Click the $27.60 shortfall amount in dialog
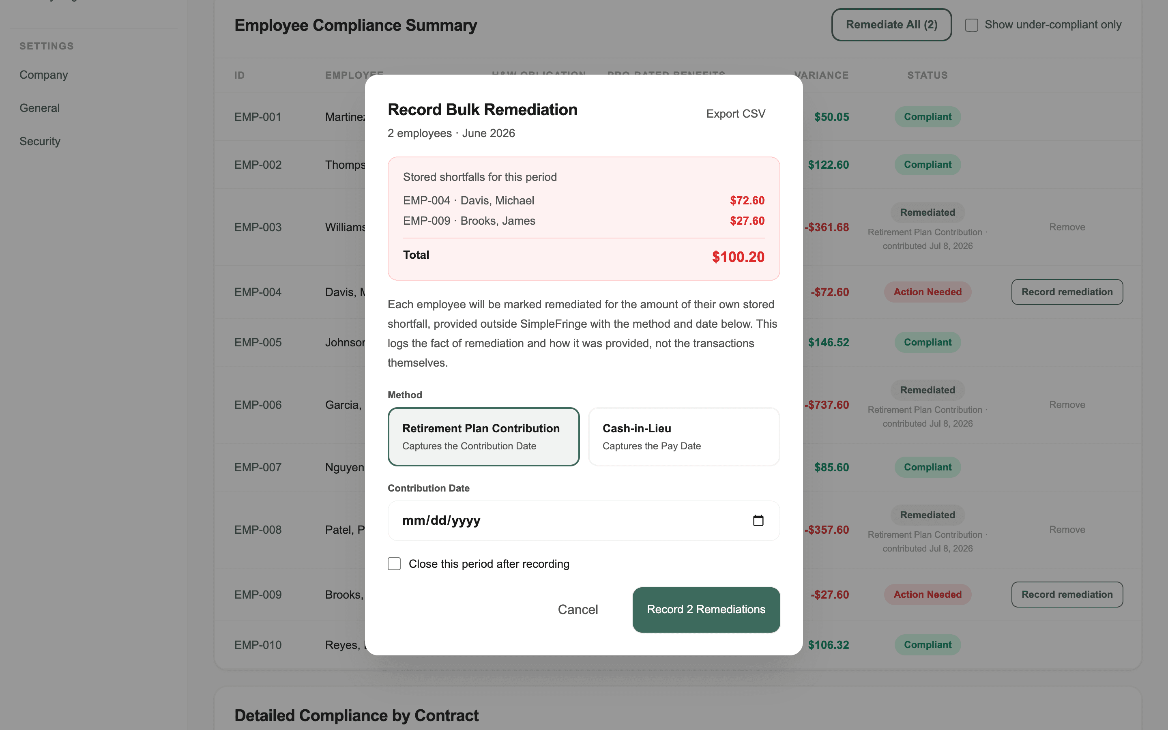The height and width of the screenshot is (730, 1168). (x=747, y=221)
